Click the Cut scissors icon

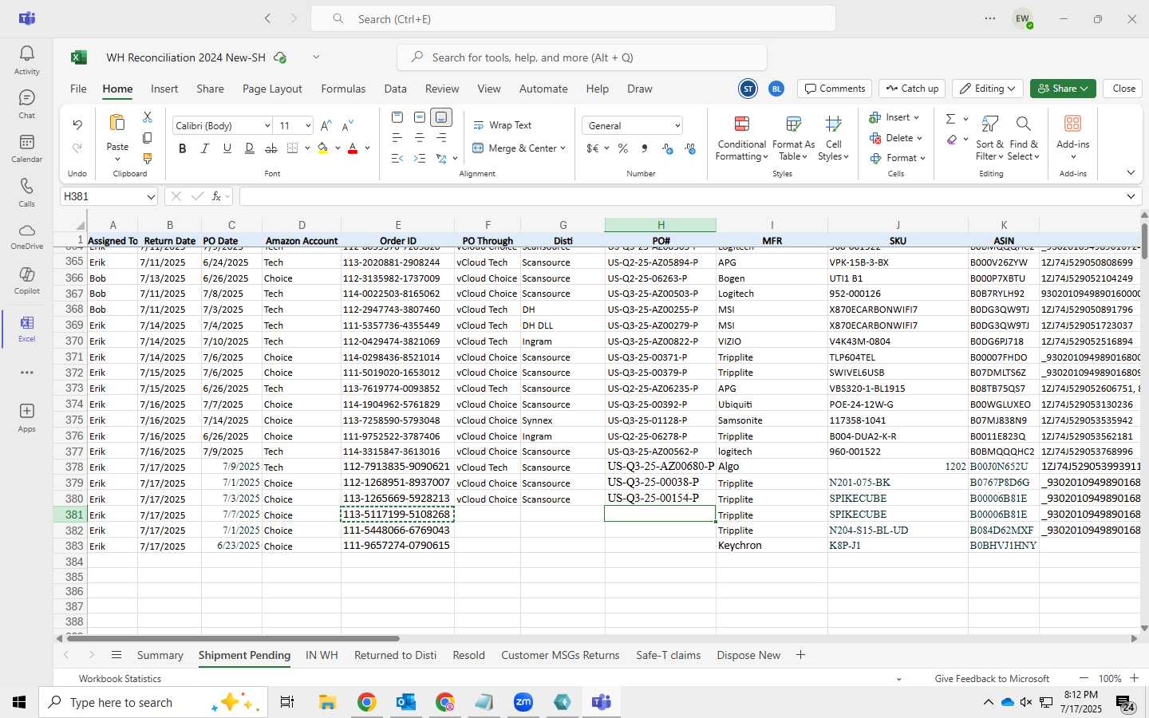[x=148, y=117]
